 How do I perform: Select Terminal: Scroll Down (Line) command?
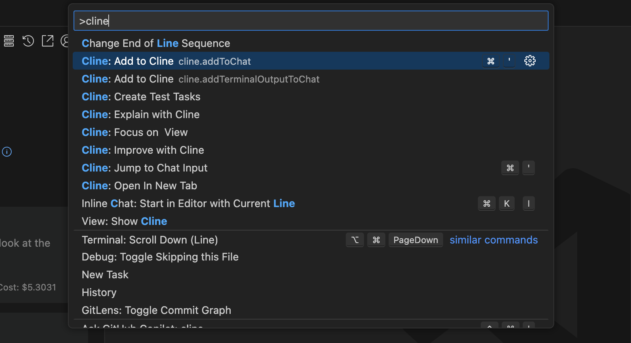pyautogui.click(x=311, y=240)
